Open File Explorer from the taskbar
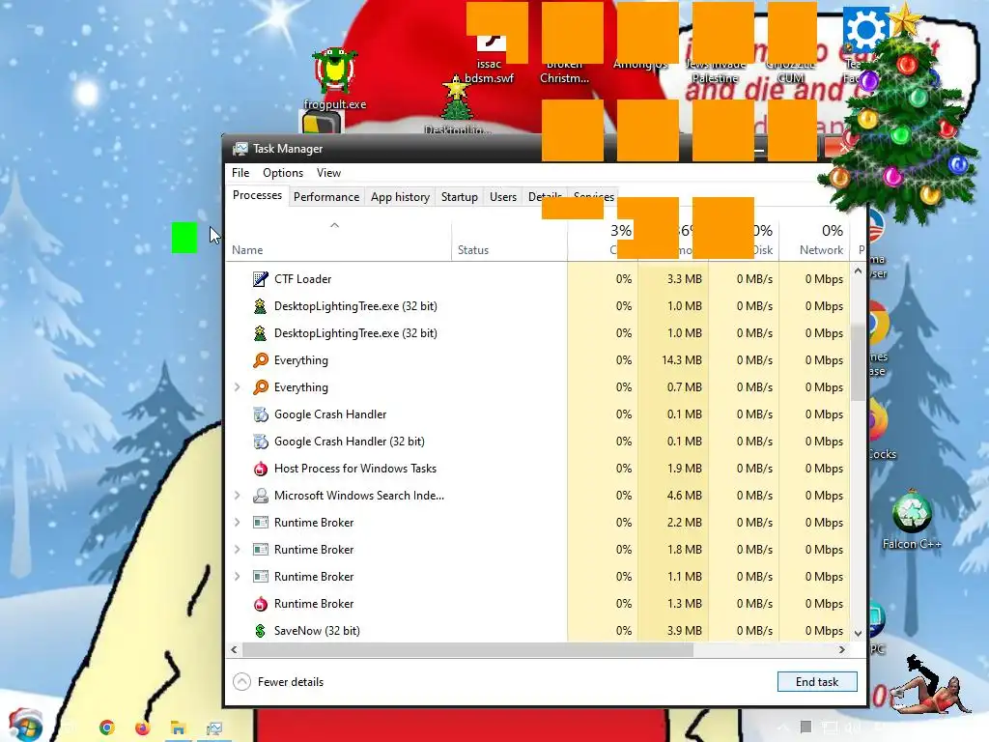The height and width of the screenshot is (742, 989). (x=179, y=728)
